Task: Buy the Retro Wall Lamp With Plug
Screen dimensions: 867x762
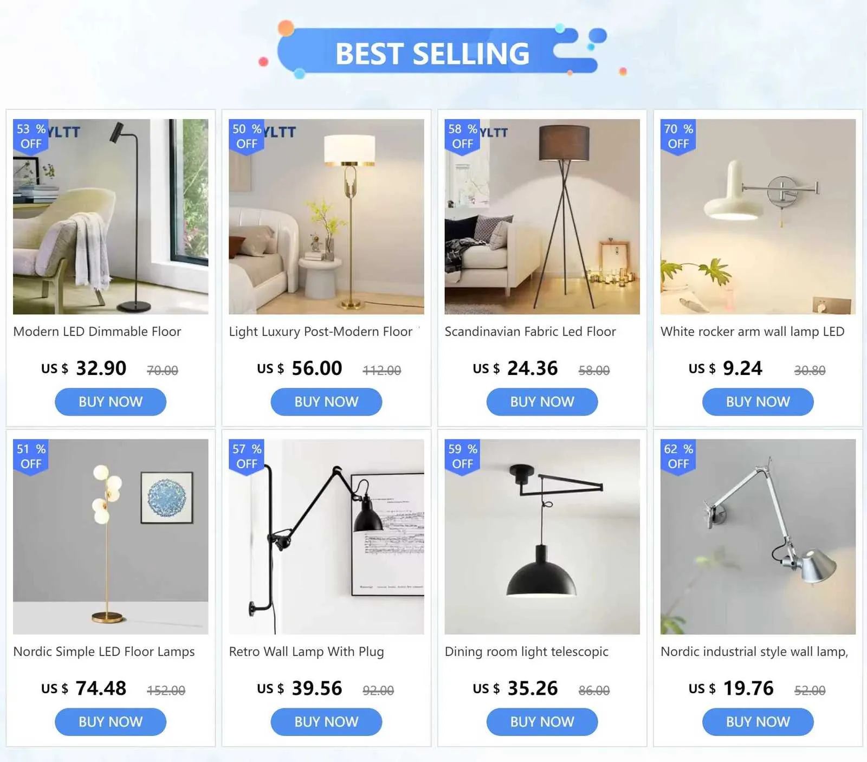Action: [x=326, y=722]
